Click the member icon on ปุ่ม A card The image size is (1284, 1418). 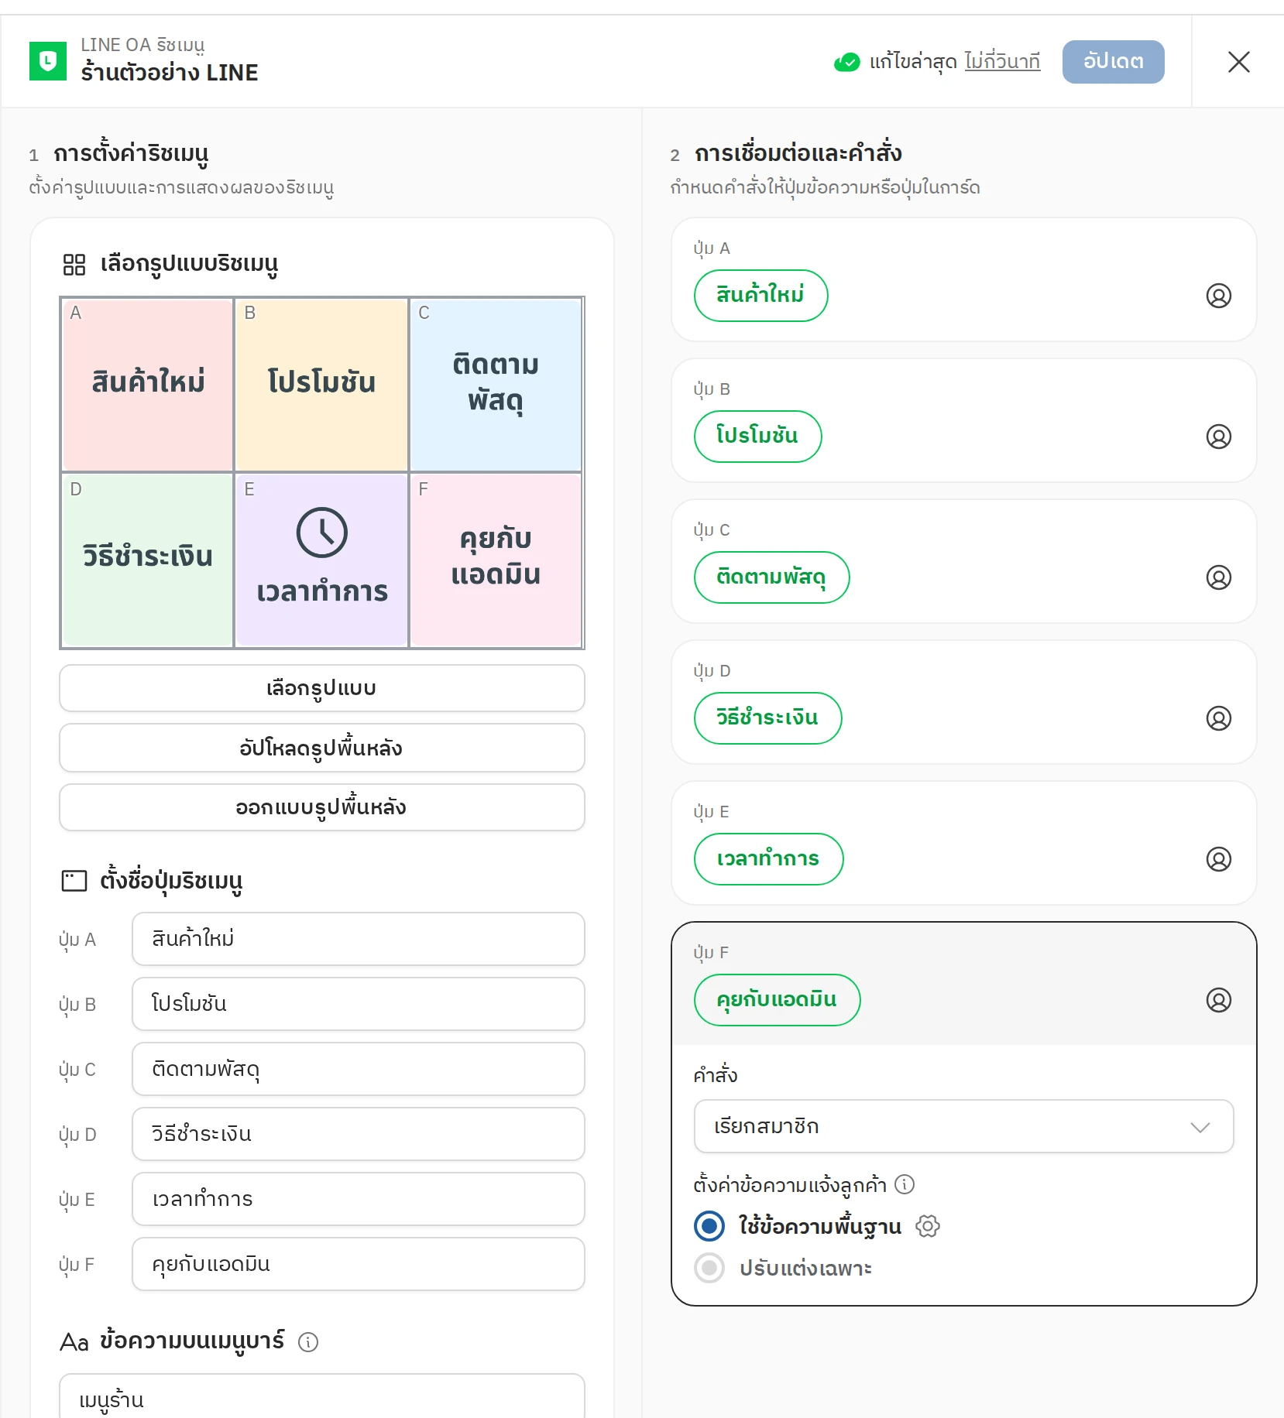click(1218, 296)
